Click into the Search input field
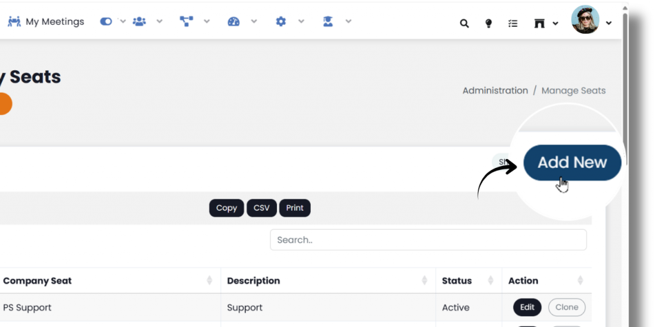Screen dimensions: 655x327 click(x=428, y=240)
